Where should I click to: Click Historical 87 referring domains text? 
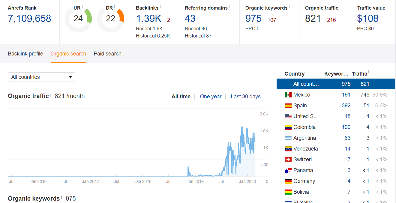pos(198,36)
